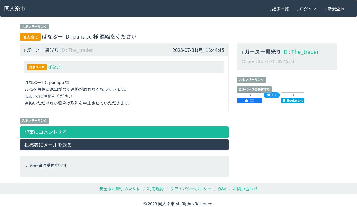This screenshot has height=207, width=357.
Task: Click poster name ガースー黒光り in the article header
Action: pyautogui.click(x=43, y=50)
